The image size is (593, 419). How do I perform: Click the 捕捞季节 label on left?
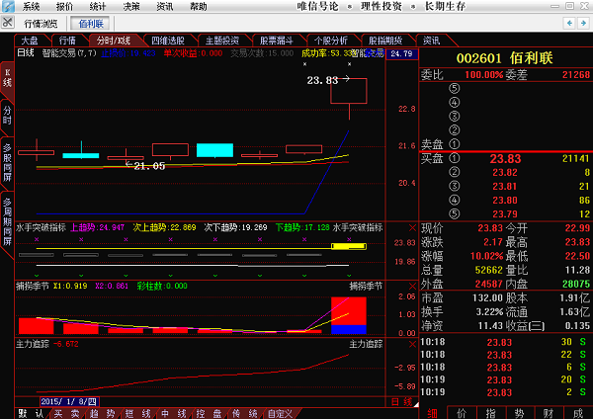pyautogui.click(x=33, y=287)
